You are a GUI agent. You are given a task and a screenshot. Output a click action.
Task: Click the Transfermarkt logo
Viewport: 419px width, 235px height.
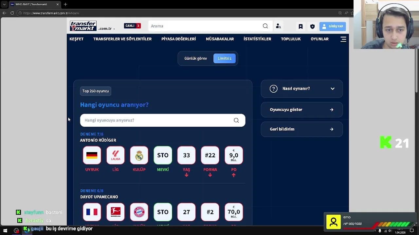pyautogui.click(x=83, y=26)
